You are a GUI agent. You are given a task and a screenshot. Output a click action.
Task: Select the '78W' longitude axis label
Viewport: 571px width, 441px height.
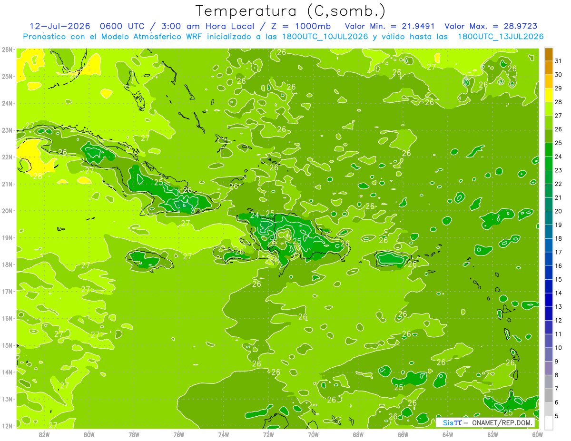[x=134, y=434]
